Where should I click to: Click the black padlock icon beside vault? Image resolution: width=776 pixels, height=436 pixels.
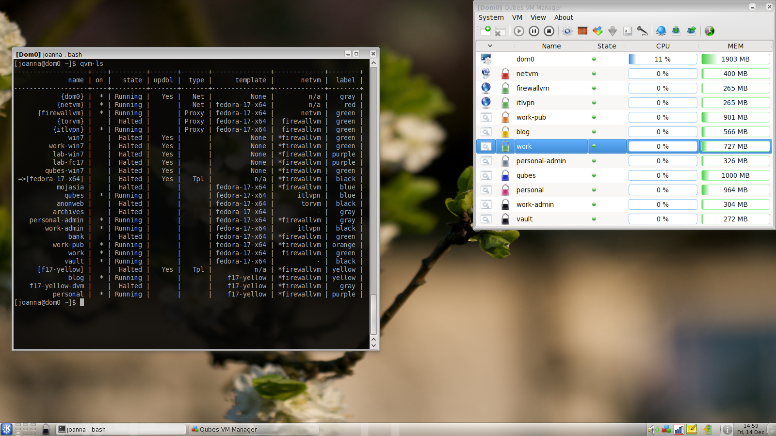tap(505, 219)
